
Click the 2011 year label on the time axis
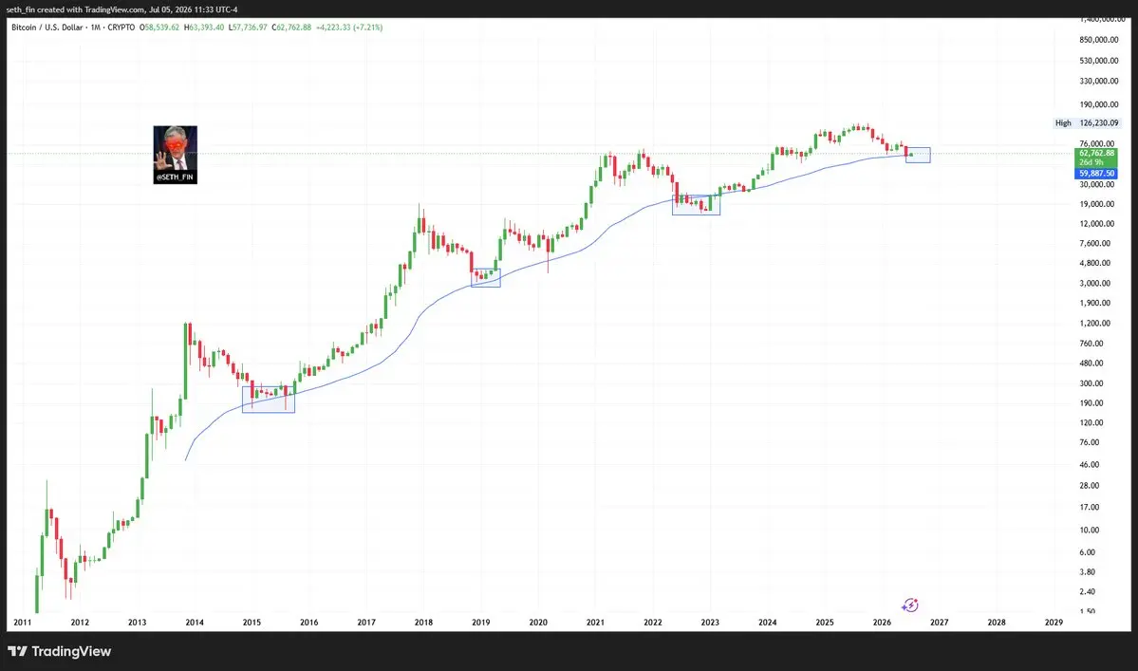[x=23, y=623]
